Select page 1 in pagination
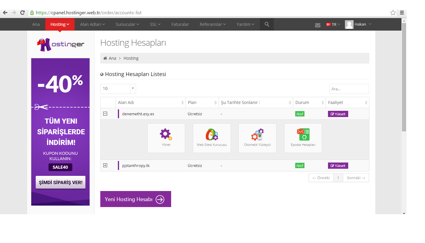 pyautogui.click(x=338, y=178)
